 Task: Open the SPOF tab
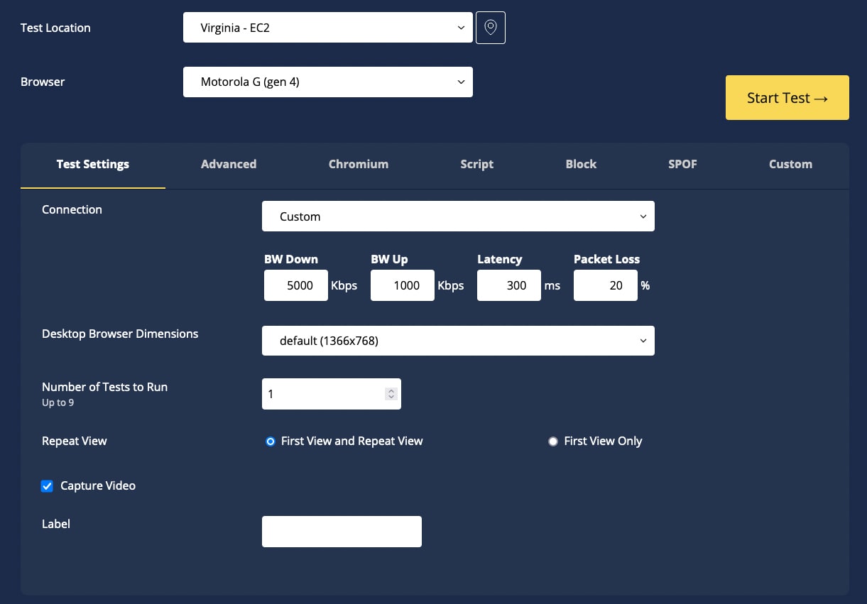point(682,164)
